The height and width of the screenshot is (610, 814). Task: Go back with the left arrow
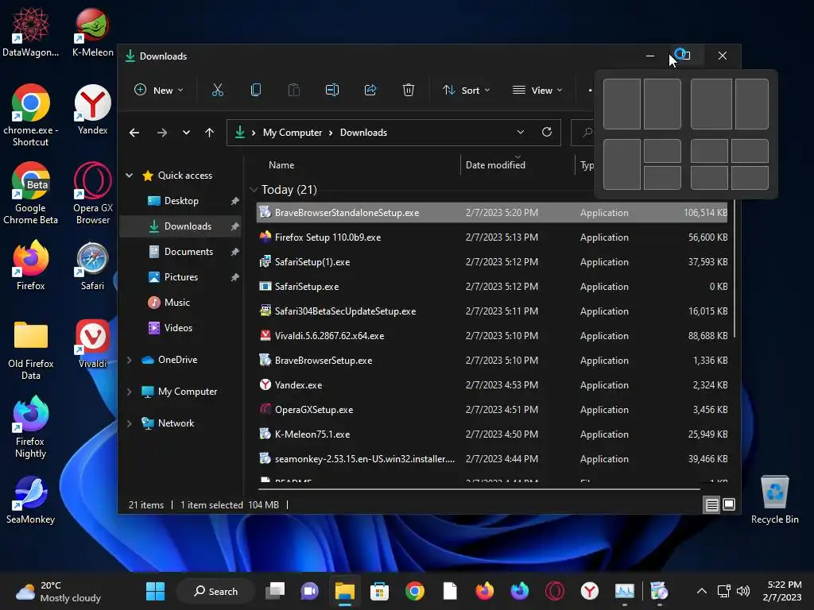click(x=134, y=133)
